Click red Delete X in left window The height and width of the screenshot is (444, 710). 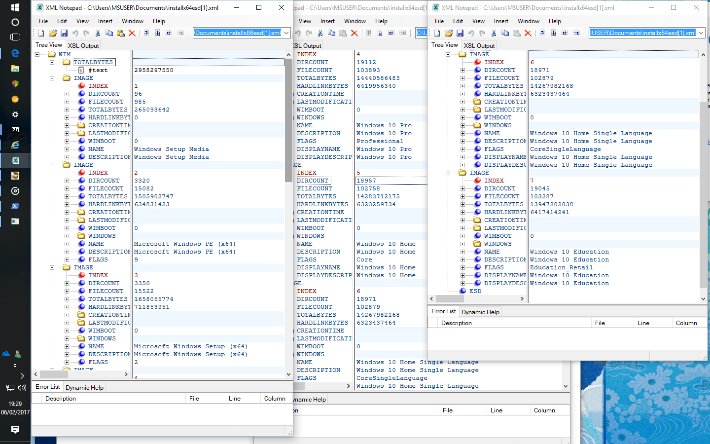132,33
